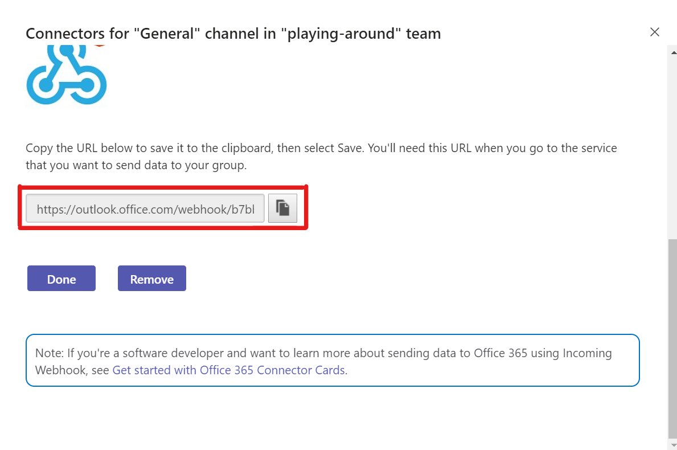Open Get started with Office 365 Connector Cards

(229, 370)
